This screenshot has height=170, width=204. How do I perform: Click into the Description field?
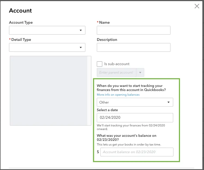click(x=133, y=47)
